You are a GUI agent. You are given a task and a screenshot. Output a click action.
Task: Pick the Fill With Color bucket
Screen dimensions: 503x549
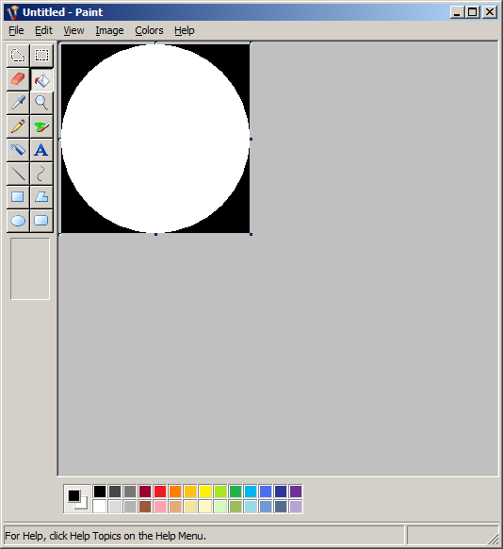point(41,79)
